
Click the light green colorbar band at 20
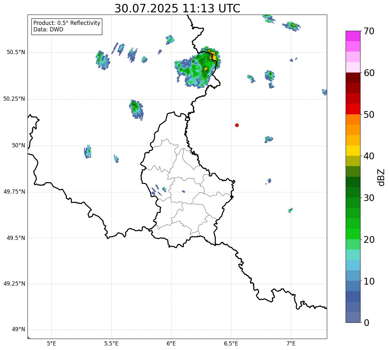click(353, 244)
